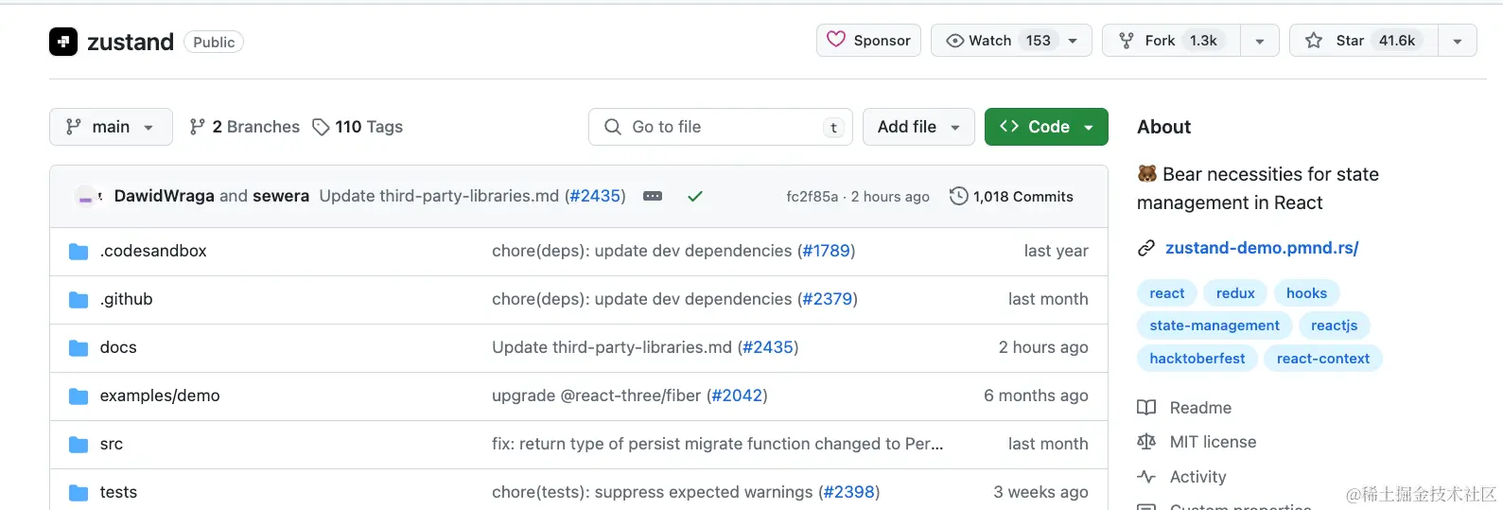
Task: Click the Sponsor heart icon
Action: [x=836, y=40]
